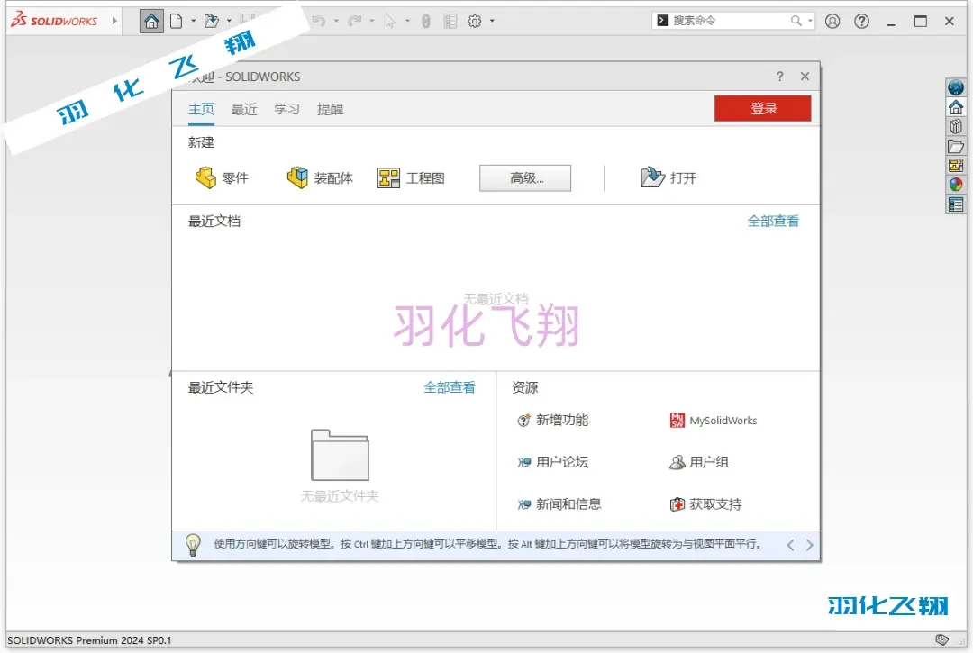The width and height of the screenshot is (973, 653).
Task: Click the SOLIDWORKS logo menu
Action: 54,21
